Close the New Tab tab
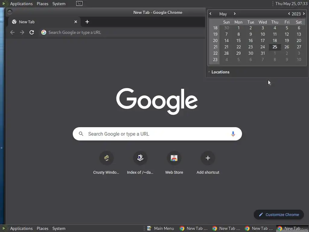The width and height of the screenshot is (309, 232). pyautogui.click(x=76, y=22)
